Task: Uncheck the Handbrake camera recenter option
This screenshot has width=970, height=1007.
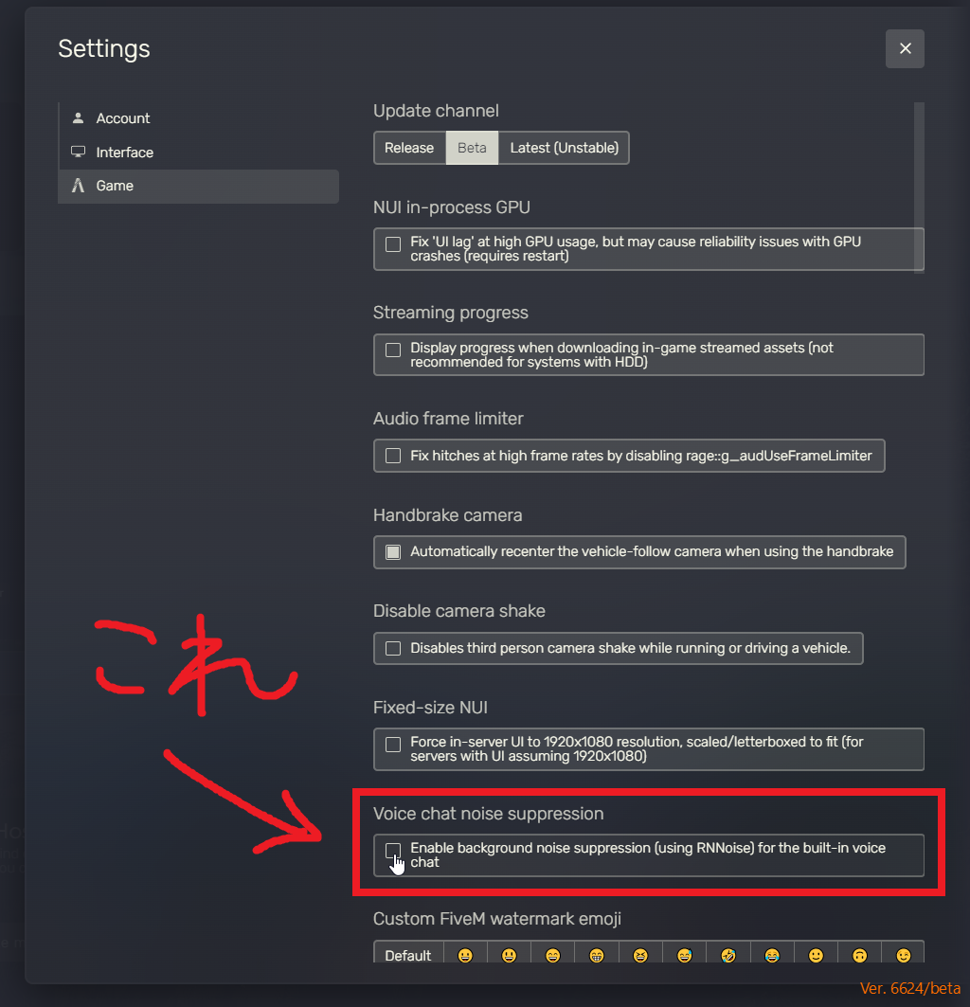Action: [393, 552]
